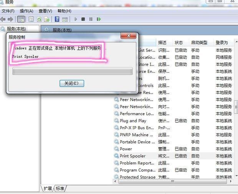238x194 pixels.
Task: Click the 关闭(C) button in dialog
Action: pyautogui.click(x=72, y=83)
